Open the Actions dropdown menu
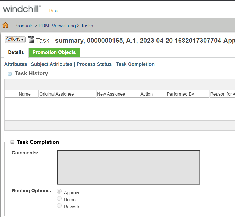This screenshot has height=217, width=235. (x=15, y=39)
